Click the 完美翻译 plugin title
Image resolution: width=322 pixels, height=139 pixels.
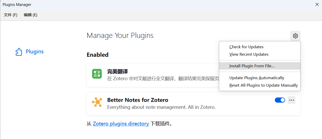pos(118,72)
